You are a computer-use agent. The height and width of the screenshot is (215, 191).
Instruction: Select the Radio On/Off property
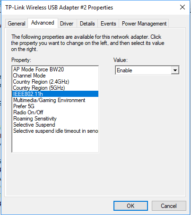[x=55, y=112]
